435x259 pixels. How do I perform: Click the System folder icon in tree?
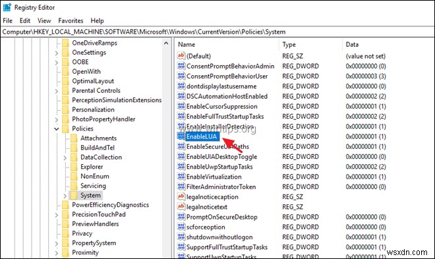click(x=74, y=195)
